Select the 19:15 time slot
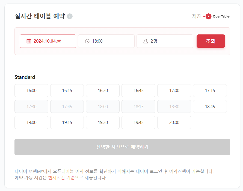The height and width of the screenshot is (191, 243). (67, 123)
